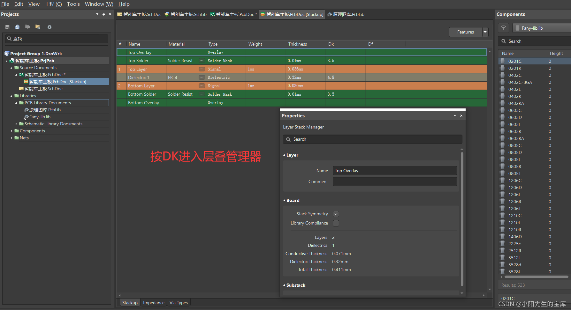Image resolution: width=571 pixels, height=310 pixels.
Task: Open the Features dropdown arrow
Action: (485, 32)
